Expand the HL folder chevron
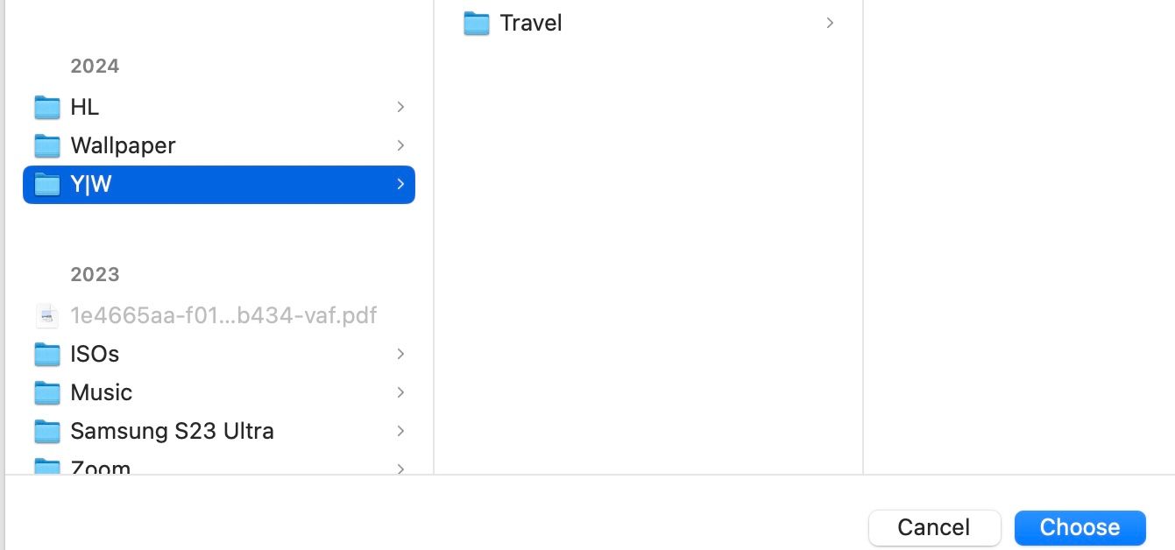Image resolution: width=1175 pixels, height=550 pixels. 400,106
